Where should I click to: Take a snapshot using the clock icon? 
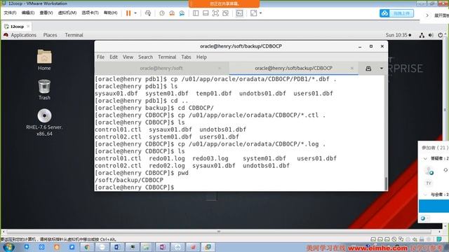[x=162, y=13]
